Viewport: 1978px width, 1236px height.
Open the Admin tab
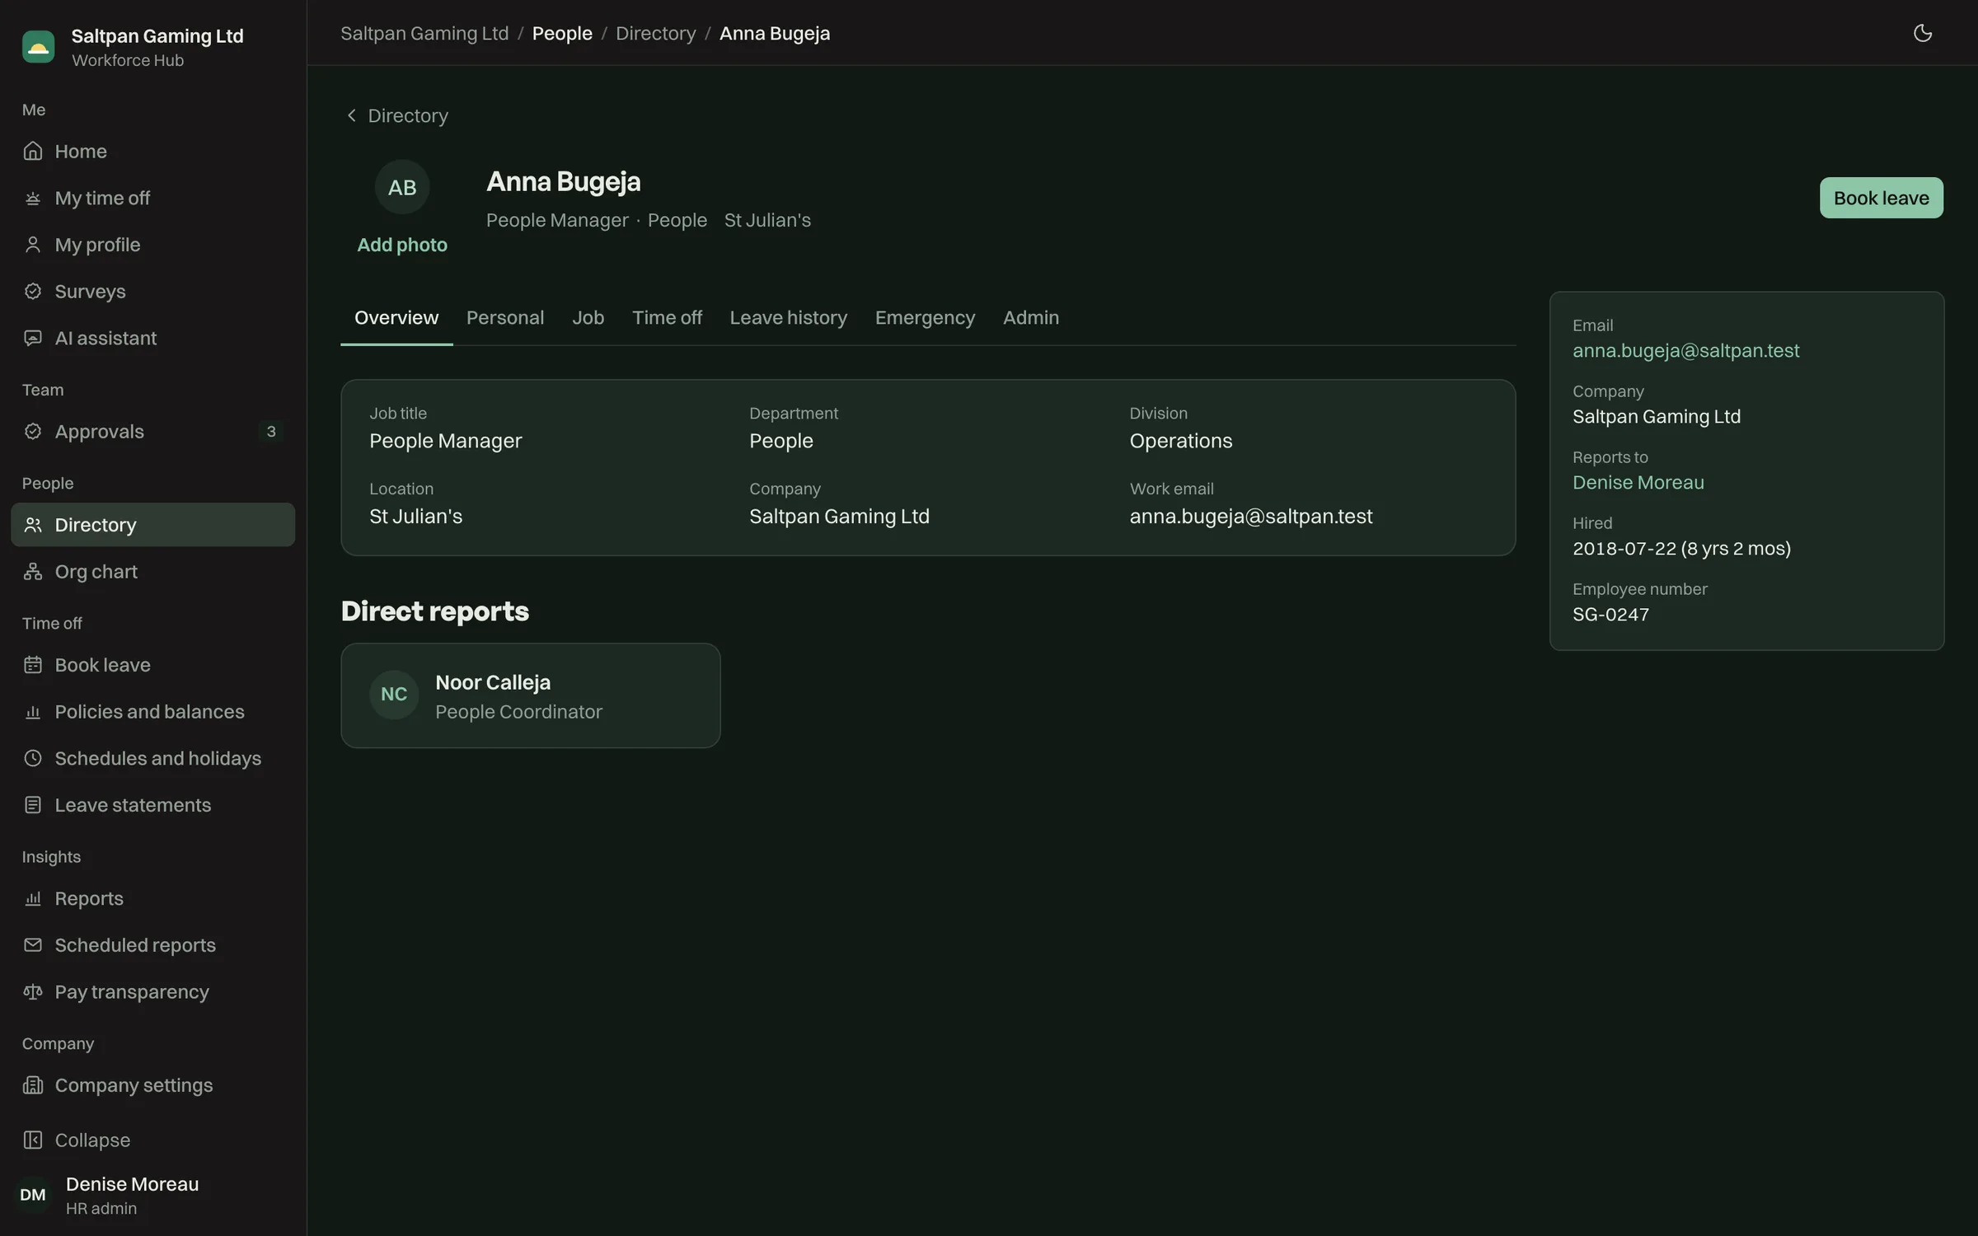[x=1030, y=317]
